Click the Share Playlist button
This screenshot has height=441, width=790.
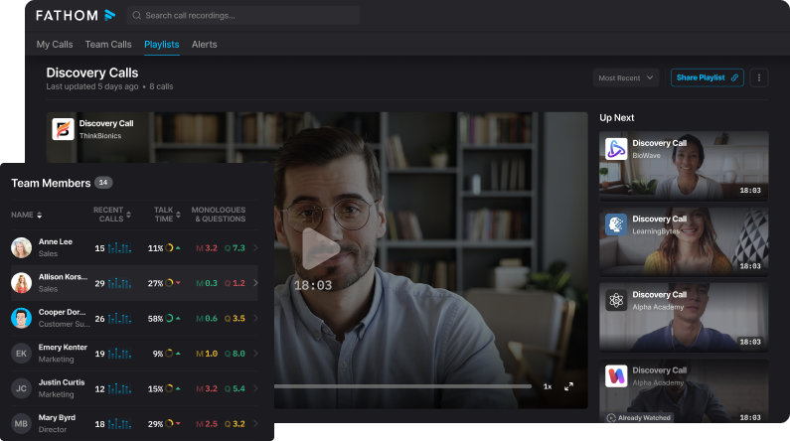point(707,77)
